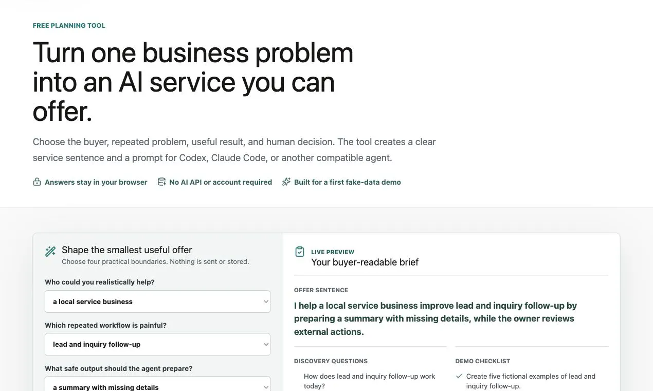
Task: Click the magic wand icon in the offer panel
Action: pos(50,252)
